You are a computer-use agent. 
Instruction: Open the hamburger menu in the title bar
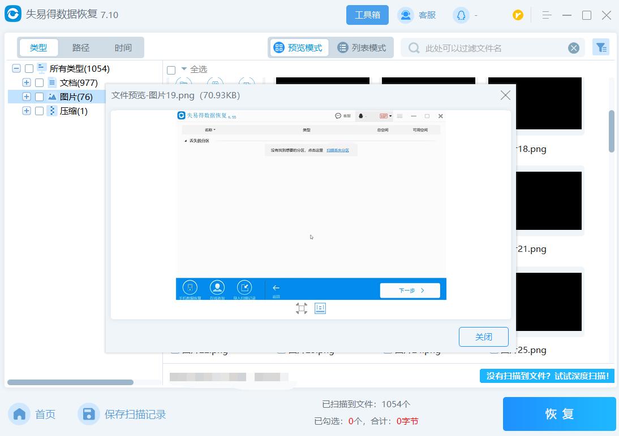[546, 15]
